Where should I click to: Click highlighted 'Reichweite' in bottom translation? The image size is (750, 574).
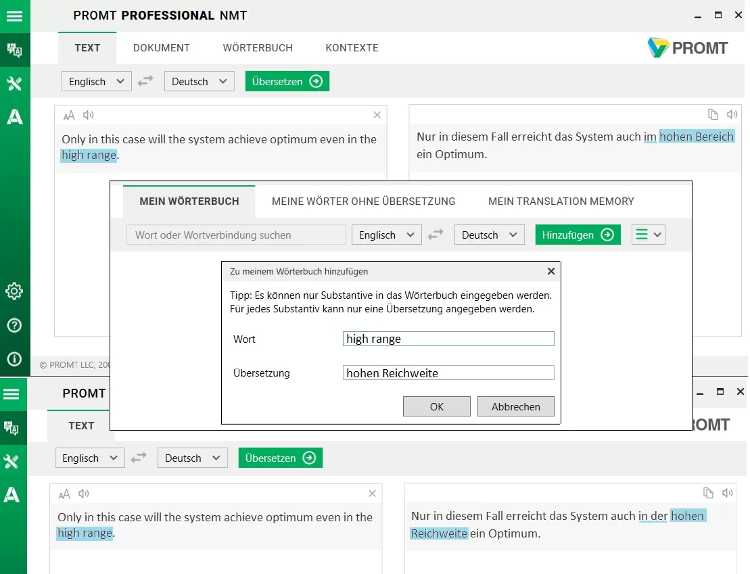pyautogui.click(x=439, y=533)
